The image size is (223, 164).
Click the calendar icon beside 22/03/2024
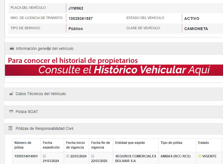pyautogui.click(x=68, y=156)
